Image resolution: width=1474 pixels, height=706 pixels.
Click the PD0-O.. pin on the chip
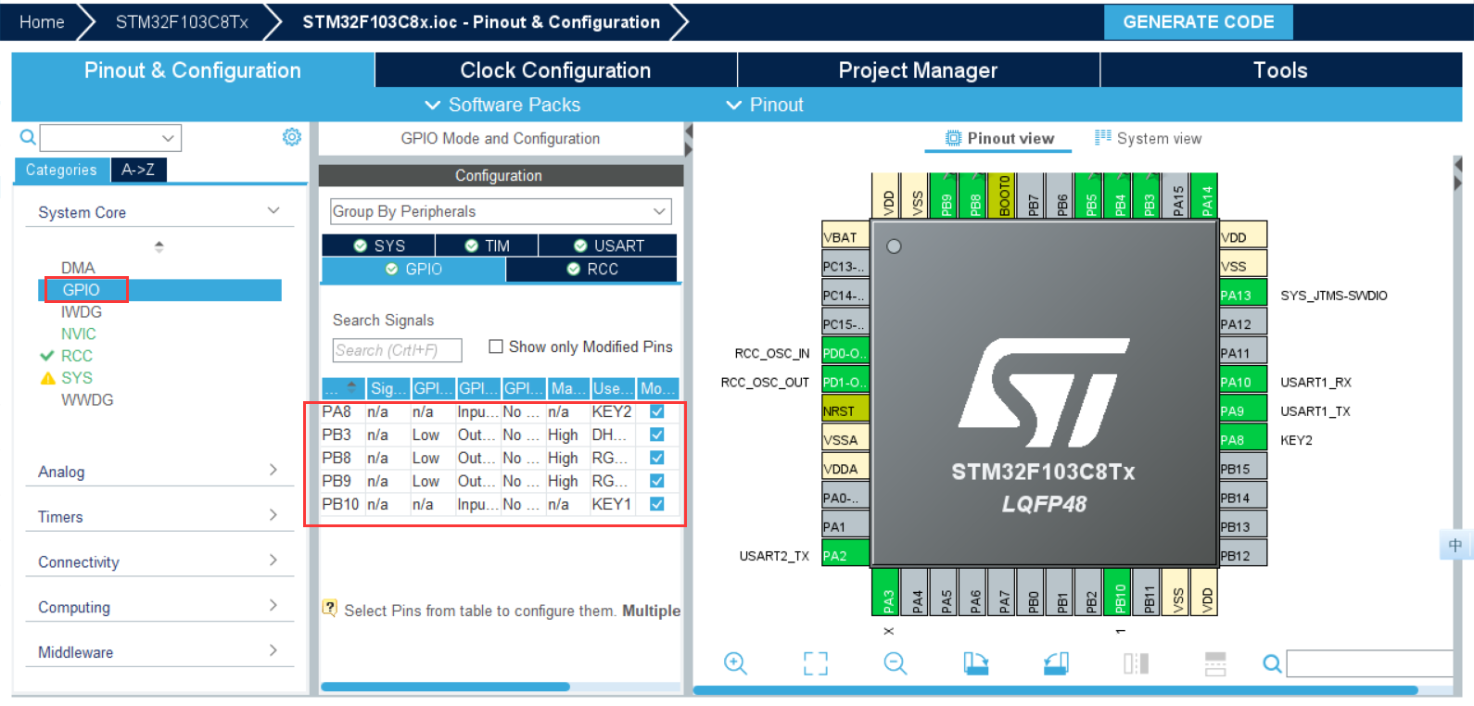click(x=845, y=353)
